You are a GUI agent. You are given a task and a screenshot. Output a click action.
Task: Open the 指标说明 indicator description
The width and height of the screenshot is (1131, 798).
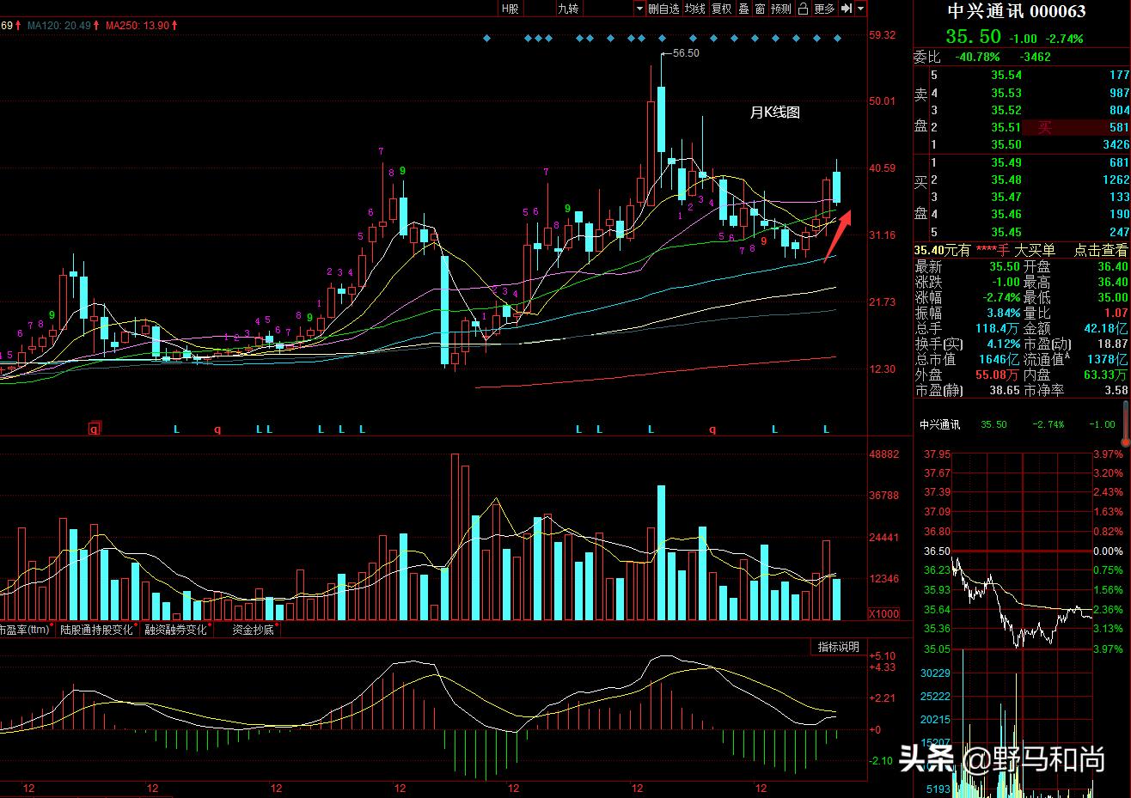[838, 647]
